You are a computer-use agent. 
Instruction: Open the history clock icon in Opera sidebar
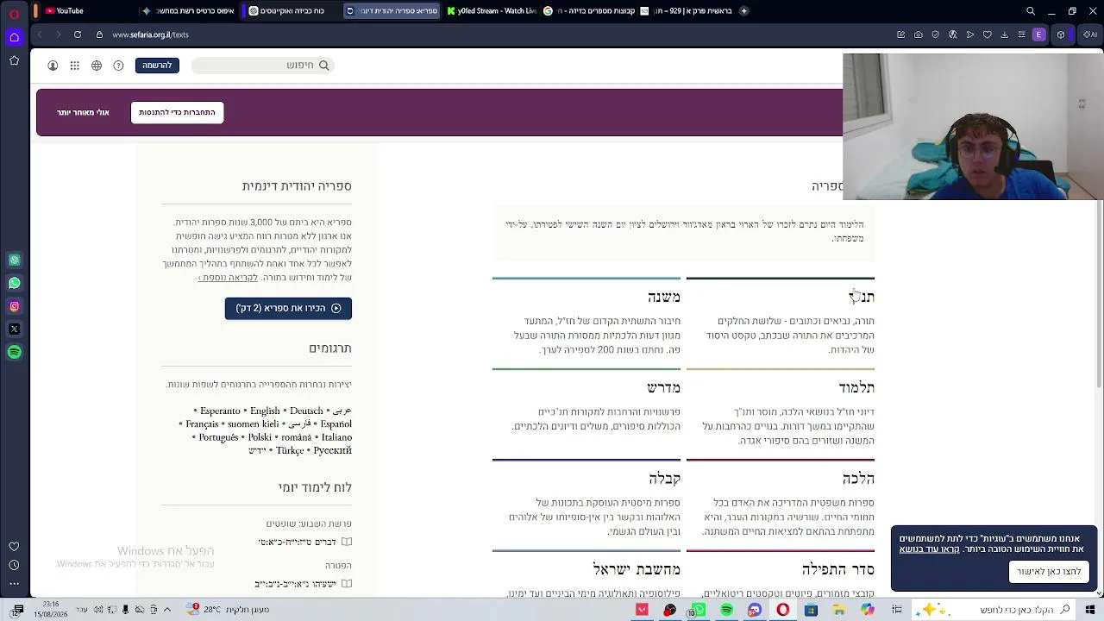coord(14,565)
